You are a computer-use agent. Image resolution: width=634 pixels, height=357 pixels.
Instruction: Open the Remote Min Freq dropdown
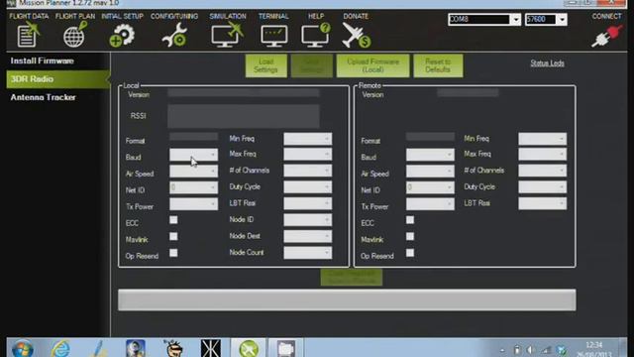coord(543,139)
